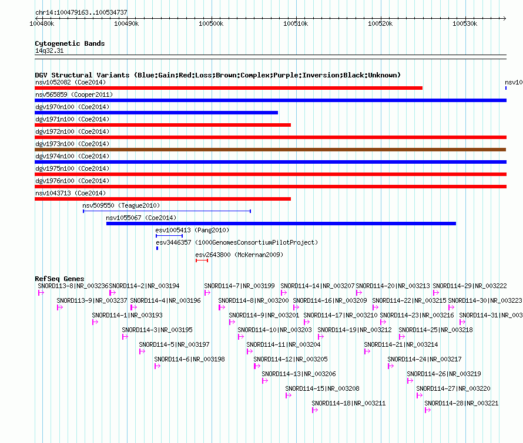The image size is (523, 443).
Task: Select the red nsv1052082 loss variant bar
Action: pyautogui.click(x=229, y=88)
